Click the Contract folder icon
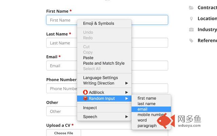Viewport: 217px width, 136px height. pos(191,7)
